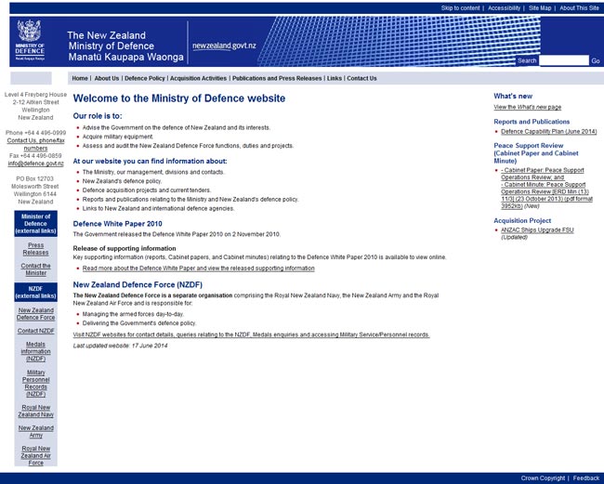
Task: Open Publications and Press Releases menu
Action: pos(277,78)
